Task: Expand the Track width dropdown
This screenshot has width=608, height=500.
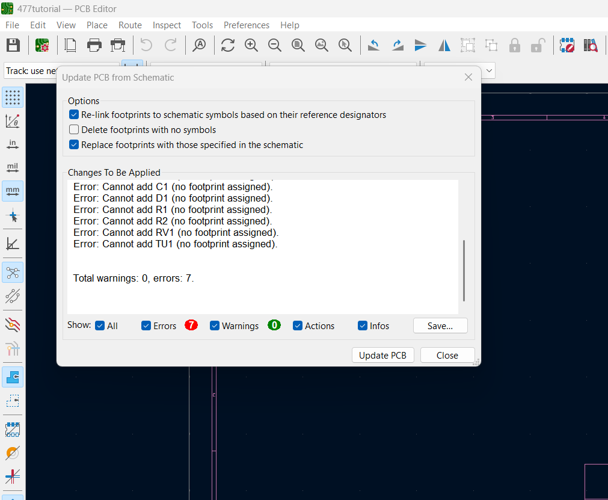Action: [x=30, y=71]
